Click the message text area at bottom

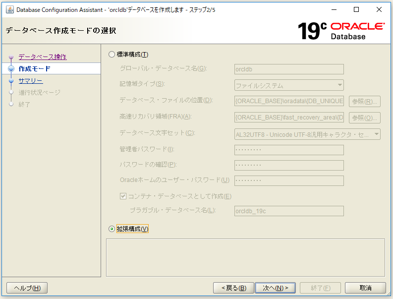[x=245, y=258]
